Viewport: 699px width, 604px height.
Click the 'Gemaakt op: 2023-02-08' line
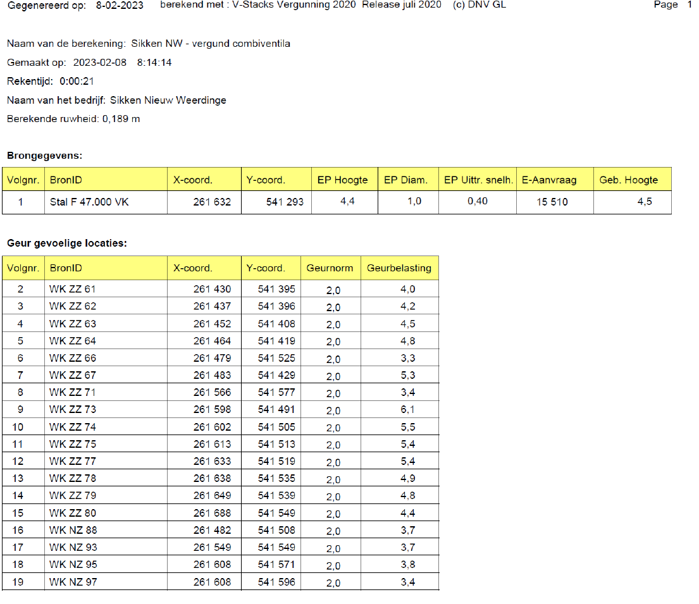tap(67, 63)
